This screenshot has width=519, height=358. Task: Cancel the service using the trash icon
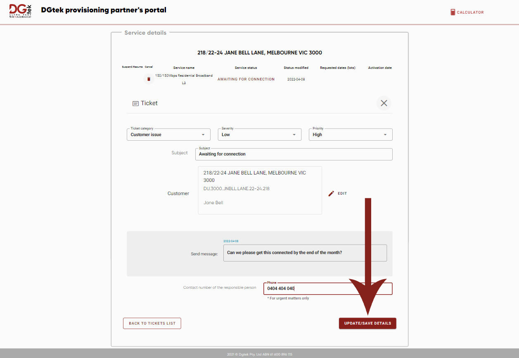coord(149,78)
